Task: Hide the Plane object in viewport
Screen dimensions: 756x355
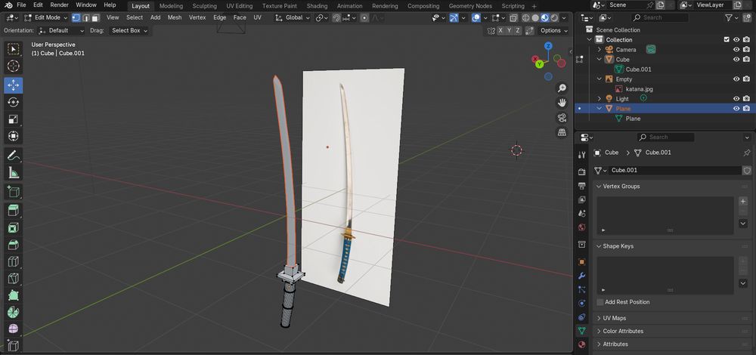Action: click(736, 108)
